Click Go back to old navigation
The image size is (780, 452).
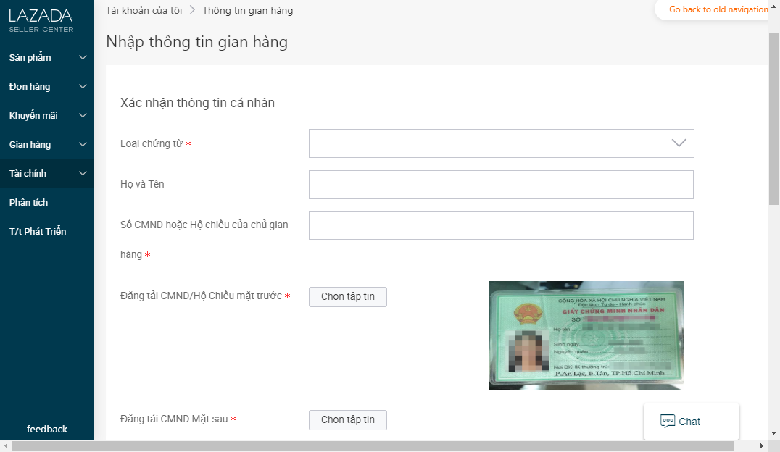[718, 9]
